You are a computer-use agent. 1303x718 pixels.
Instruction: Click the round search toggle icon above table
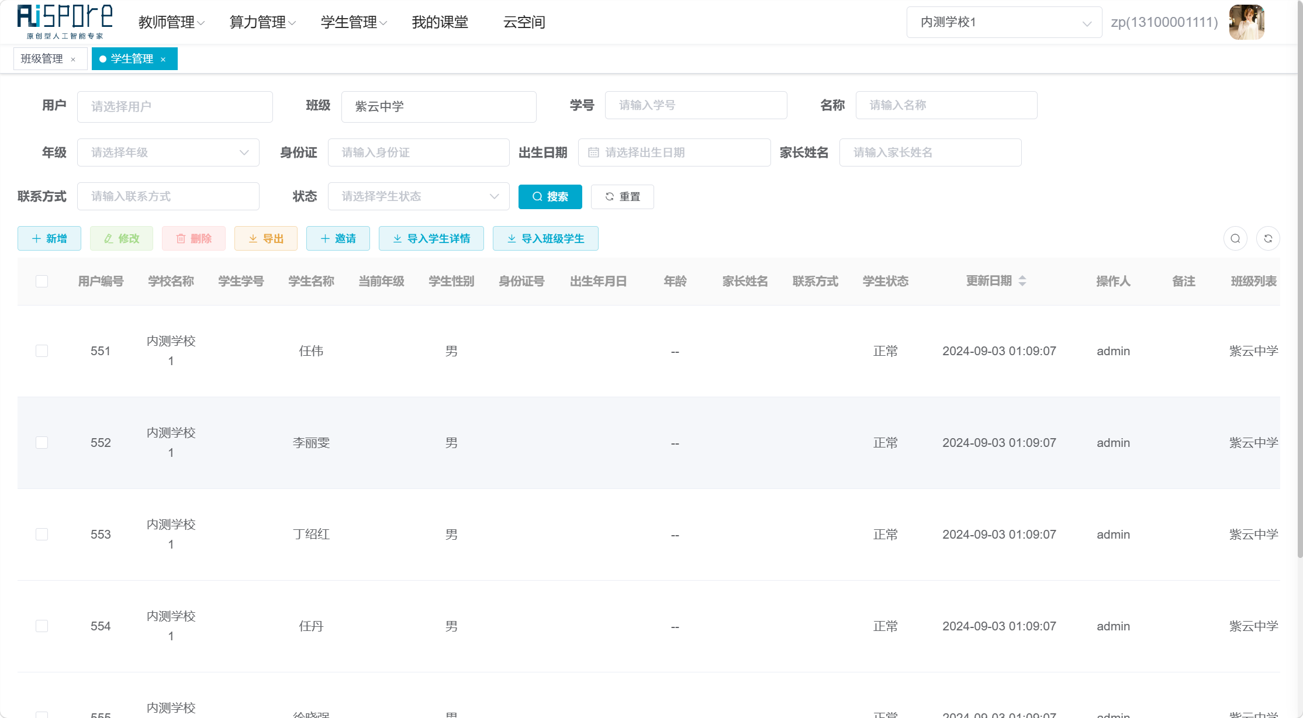tap(1235, 238)
